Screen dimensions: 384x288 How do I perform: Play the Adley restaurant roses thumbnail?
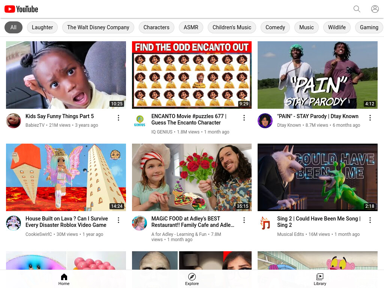192,177
